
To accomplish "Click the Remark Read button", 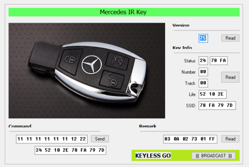I will point(230,139).
